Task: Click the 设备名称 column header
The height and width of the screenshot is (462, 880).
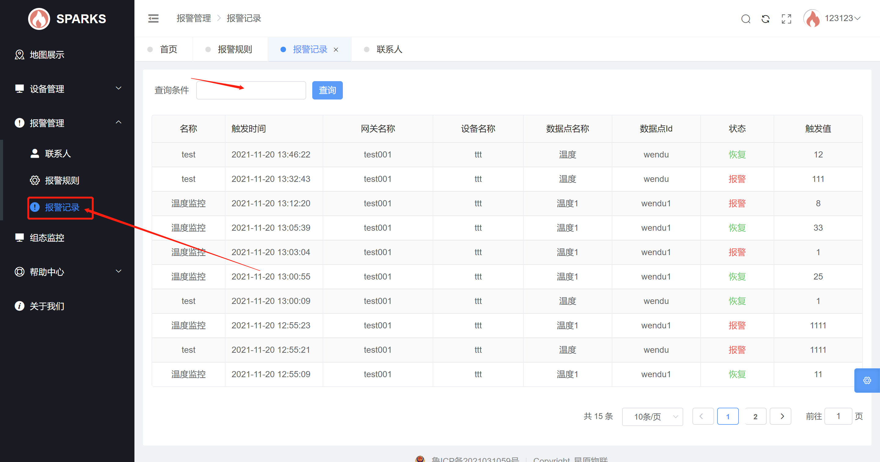Action: [478, 129]
